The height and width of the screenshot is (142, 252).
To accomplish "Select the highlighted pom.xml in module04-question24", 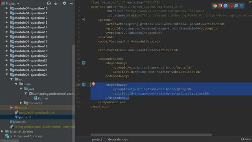I will coord(25,117).
